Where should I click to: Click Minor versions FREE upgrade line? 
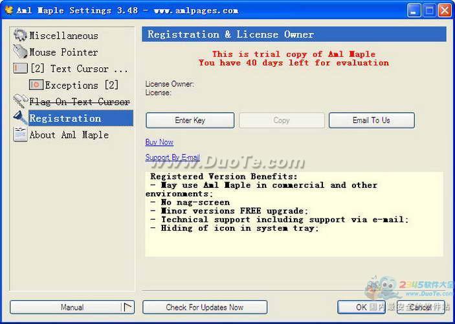click(x=229, y=211)
